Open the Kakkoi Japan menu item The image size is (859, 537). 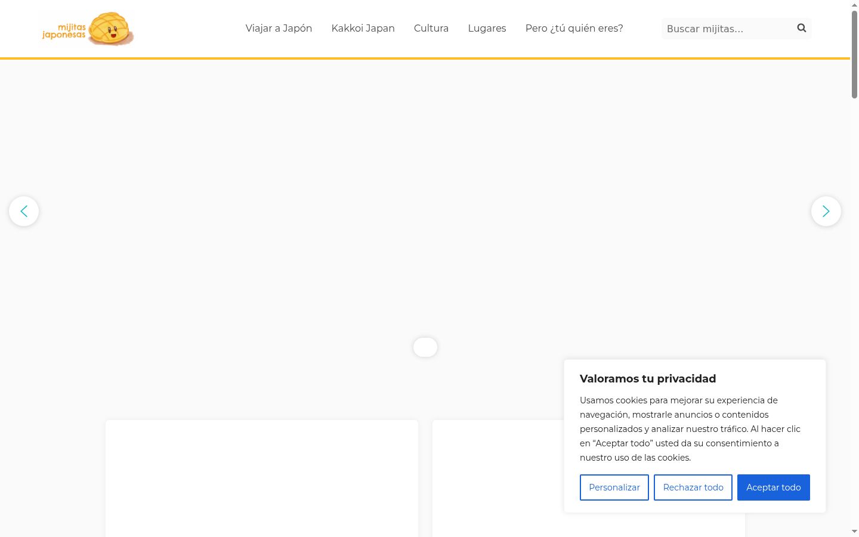[363, 29]
